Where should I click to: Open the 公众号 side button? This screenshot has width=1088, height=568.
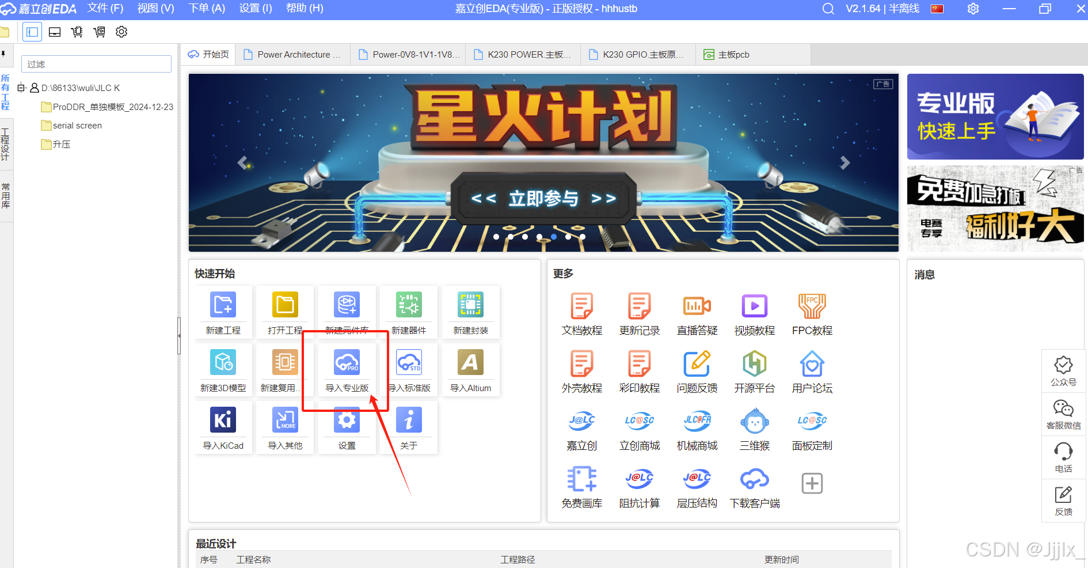[1063, 372]
